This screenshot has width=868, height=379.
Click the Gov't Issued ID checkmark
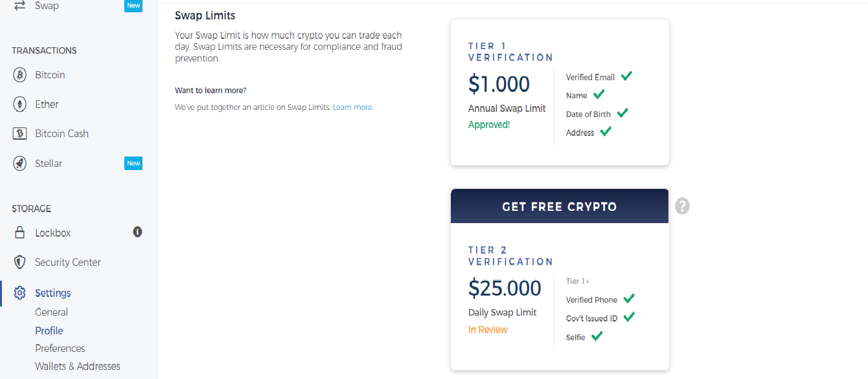coord(628,317)
